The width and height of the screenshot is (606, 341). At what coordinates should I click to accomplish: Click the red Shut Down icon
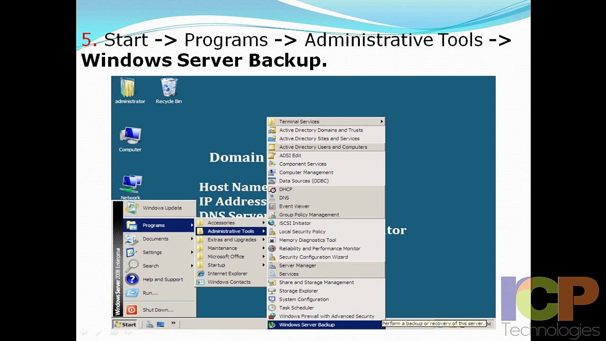click(x=131, y=310)
